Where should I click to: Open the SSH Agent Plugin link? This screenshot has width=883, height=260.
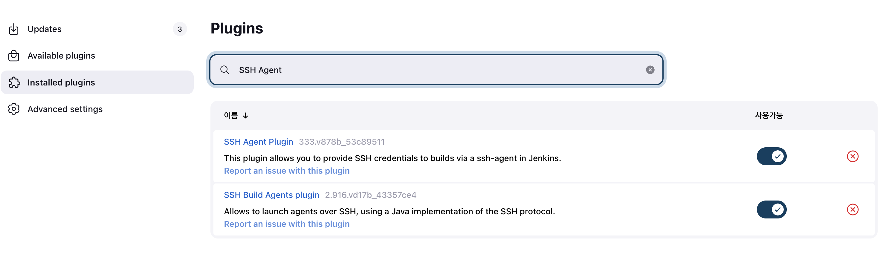click(x=258, y=142)
